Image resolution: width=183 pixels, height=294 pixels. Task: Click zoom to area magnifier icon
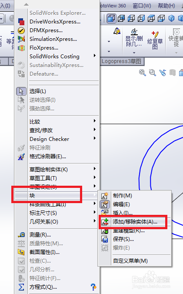pyautogui.click(x=152, y=73)
